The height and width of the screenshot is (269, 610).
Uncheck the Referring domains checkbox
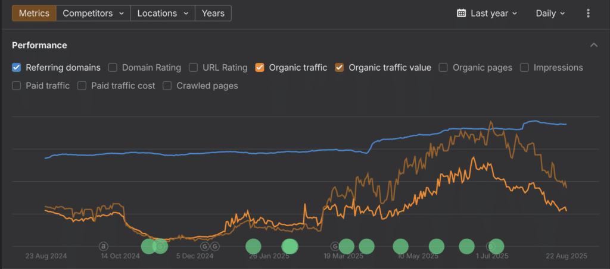[17, 68]
